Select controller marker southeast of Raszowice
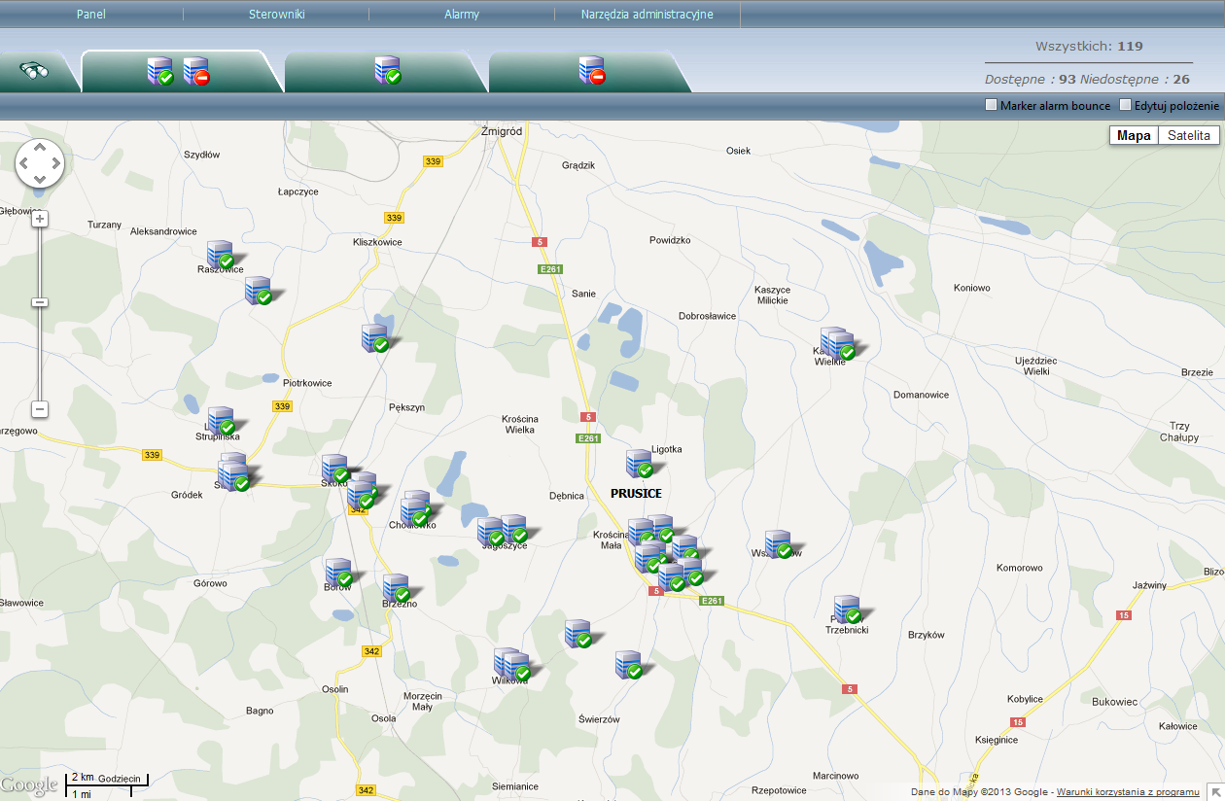Viewport: 1225px width, 801px height. 259,292
